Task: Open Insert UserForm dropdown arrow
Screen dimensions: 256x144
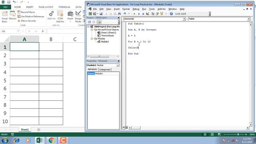Action: tap(98, 14)
